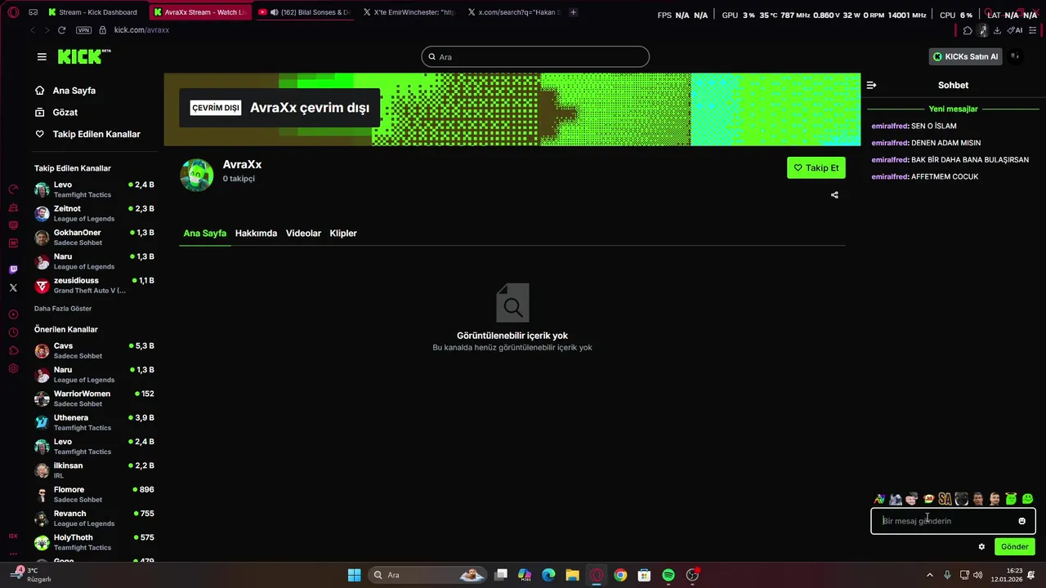Click AvraXx profile avatar

pos(197,175)
